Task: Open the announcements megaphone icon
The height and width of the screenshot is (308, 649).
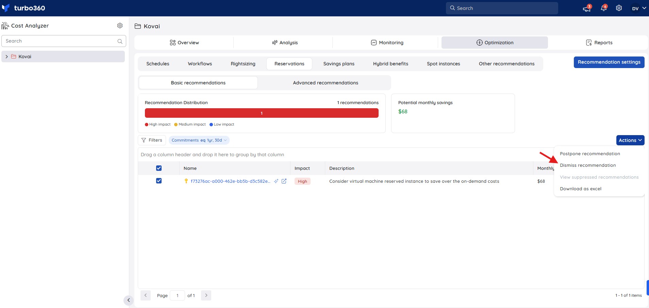Action: [x=587, y=9]
